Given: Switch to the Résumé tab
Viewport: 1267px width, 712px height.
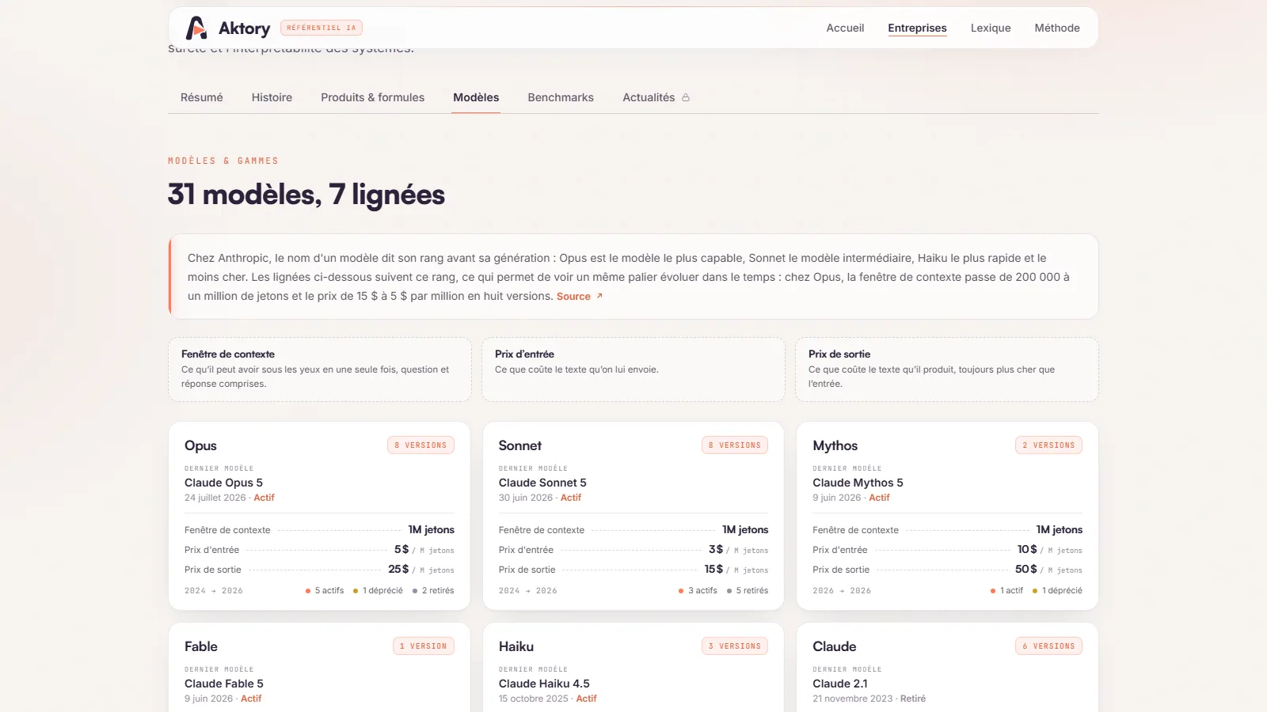Looking at the screenshot, I should click(x=202, y=97).
